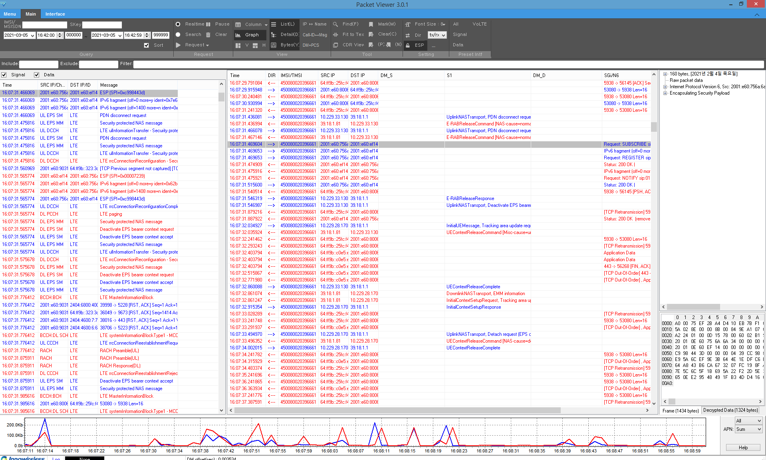Screen dimensions: 766x460
Task: Click the Call-ID↔Msg toggle
Action: [315, 35]
